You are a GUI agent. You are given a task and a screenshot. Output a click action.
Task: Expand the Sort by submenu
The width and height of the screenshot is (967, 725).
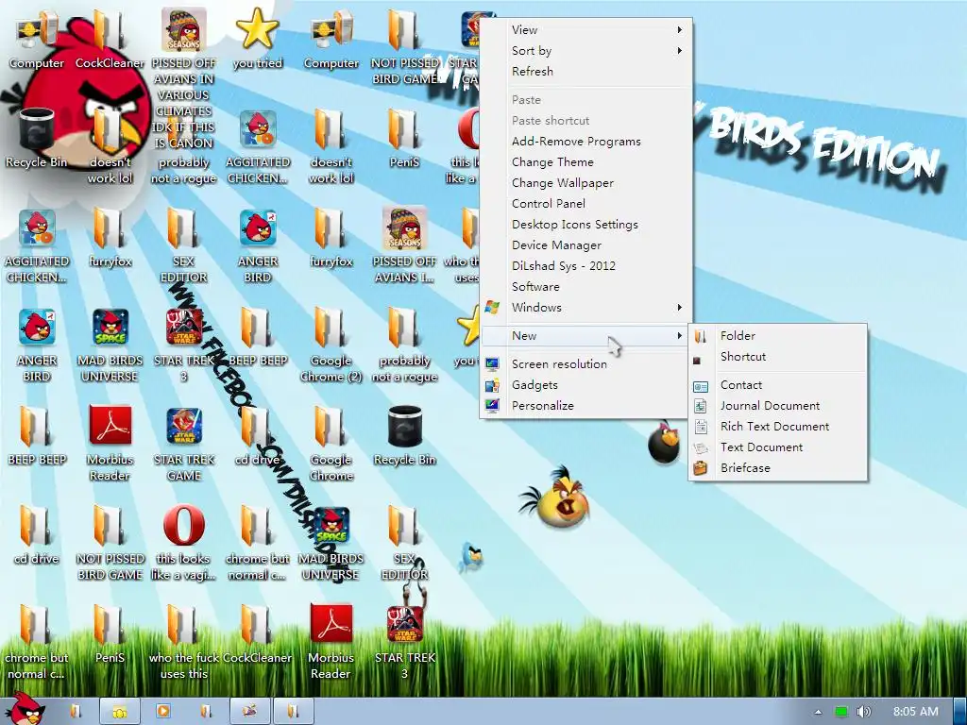585,51
